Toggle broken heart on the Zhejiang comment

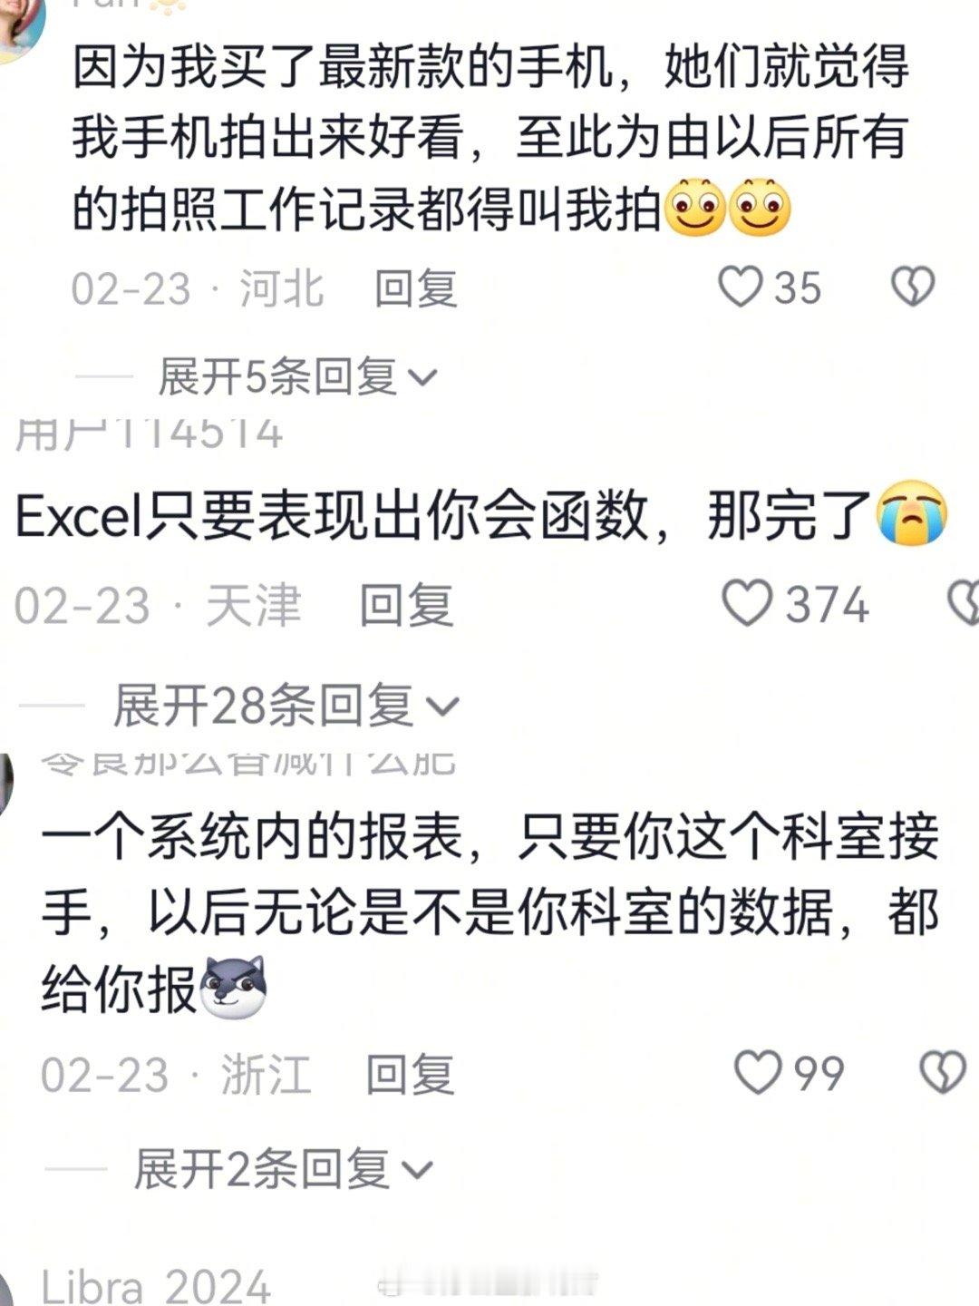tap(943, 1073)
